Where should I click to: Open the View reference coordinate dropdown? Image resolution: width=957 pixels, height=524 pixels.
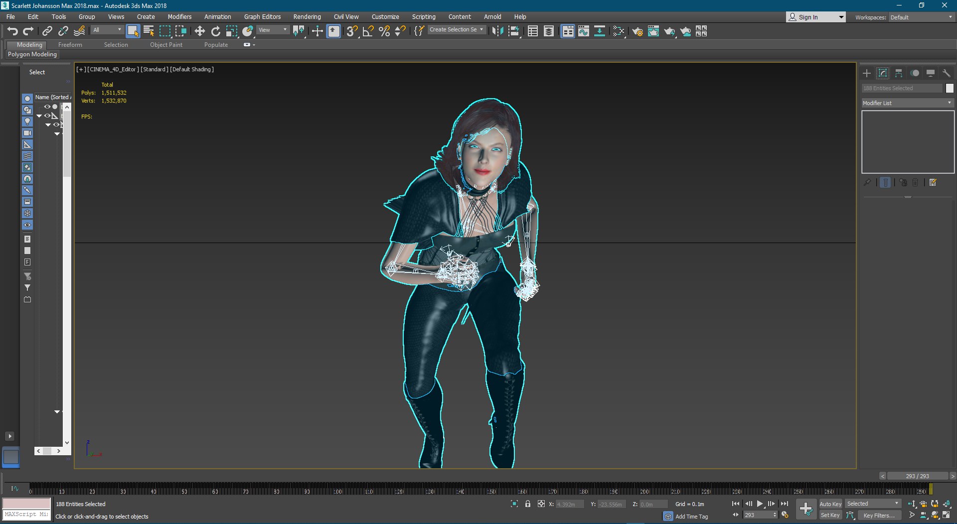[273, 30]
